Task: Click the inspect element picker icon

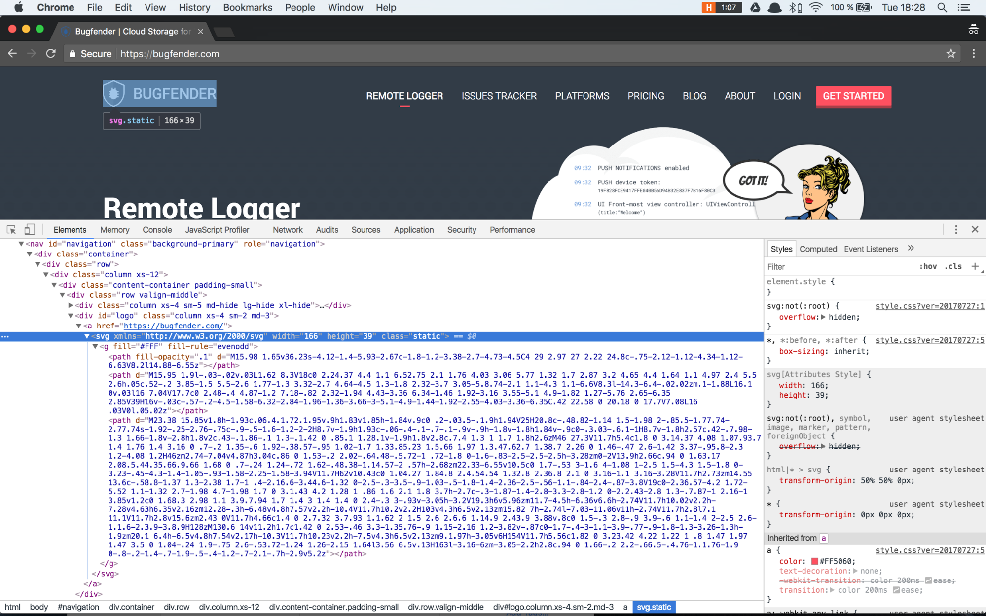Action: (x=11, y=230)
